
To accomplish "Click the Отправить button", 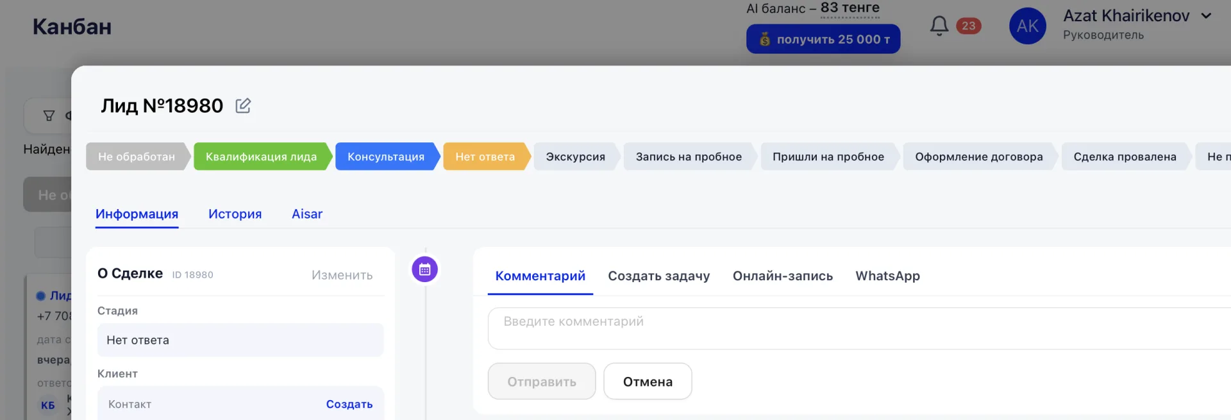I will pyautogui.click(x=542, y=382).
